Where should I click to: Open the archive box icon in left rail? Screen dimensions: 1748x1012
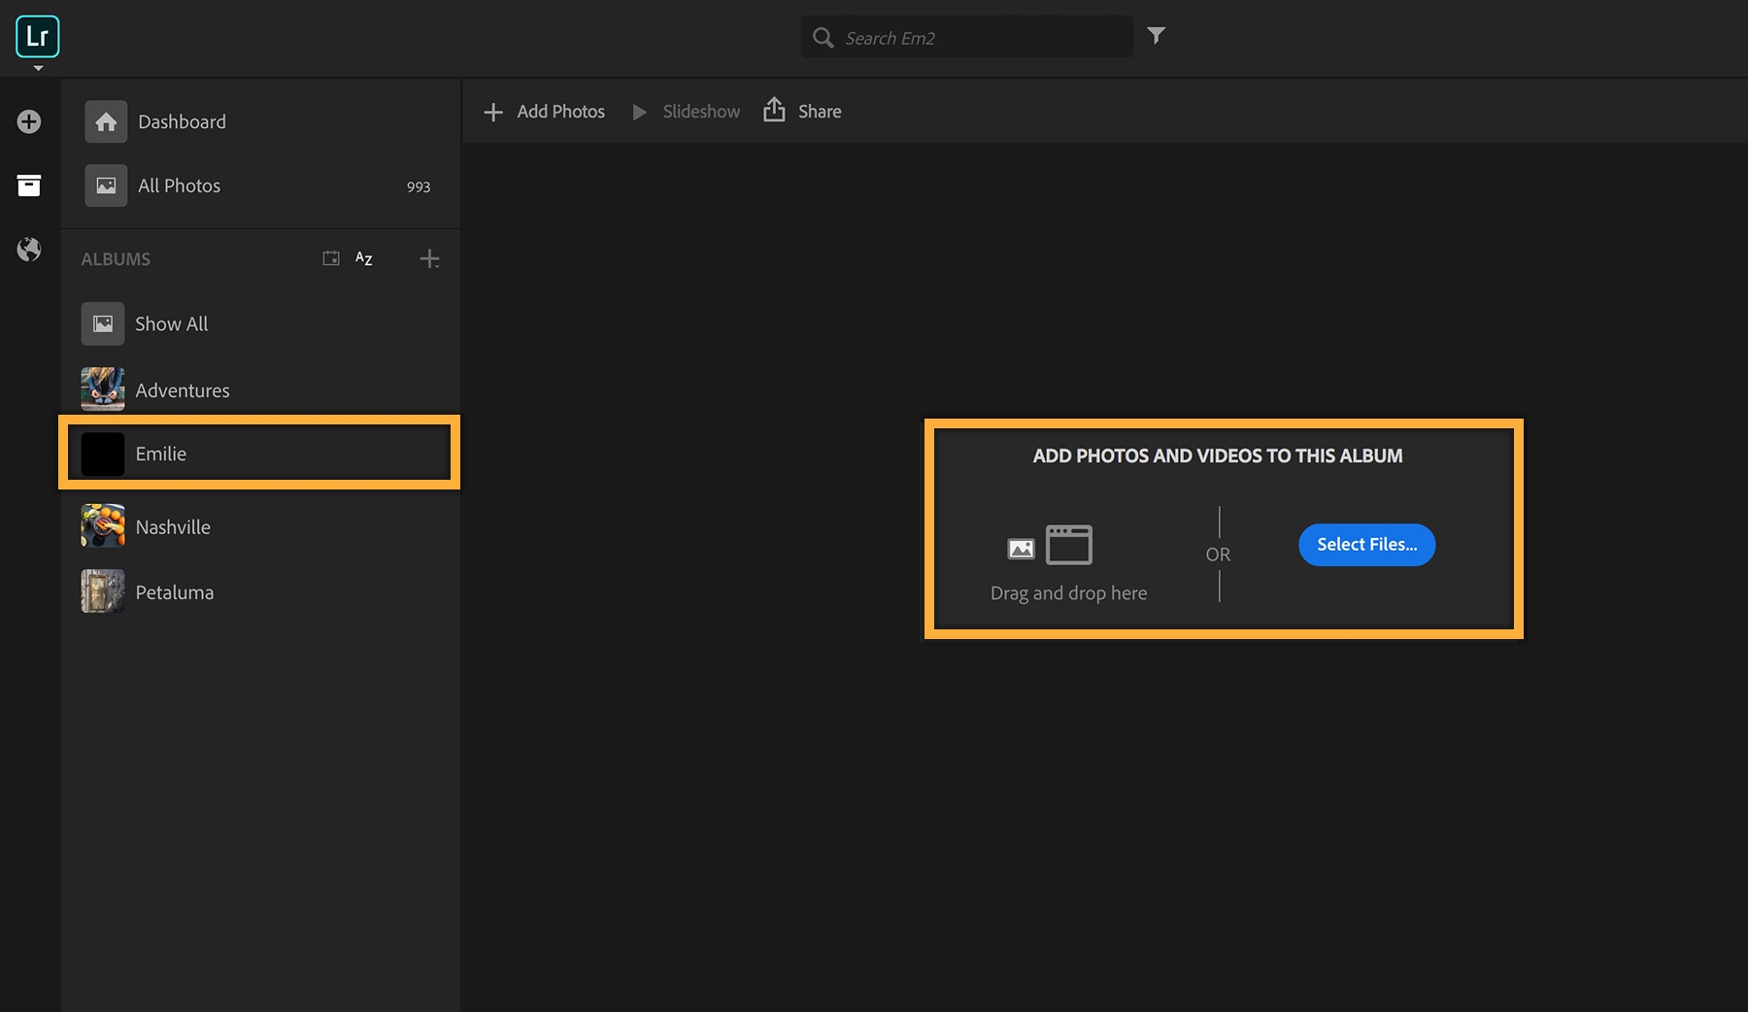(x=29, y=186)
